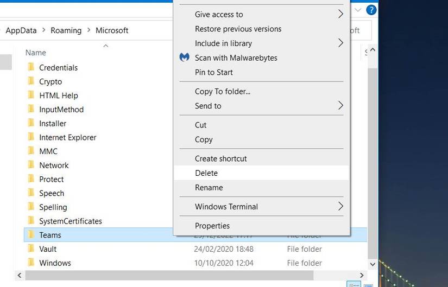This screenshot has height=287, width=448.
Task: Select the Speech folder icon
Action: point(31,193)
